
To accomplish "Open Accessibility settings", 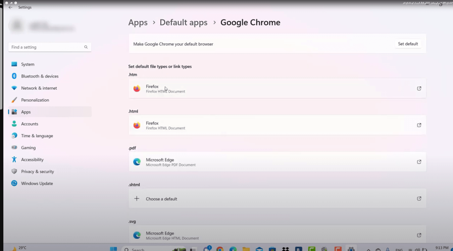I will [x=50, y=160].
